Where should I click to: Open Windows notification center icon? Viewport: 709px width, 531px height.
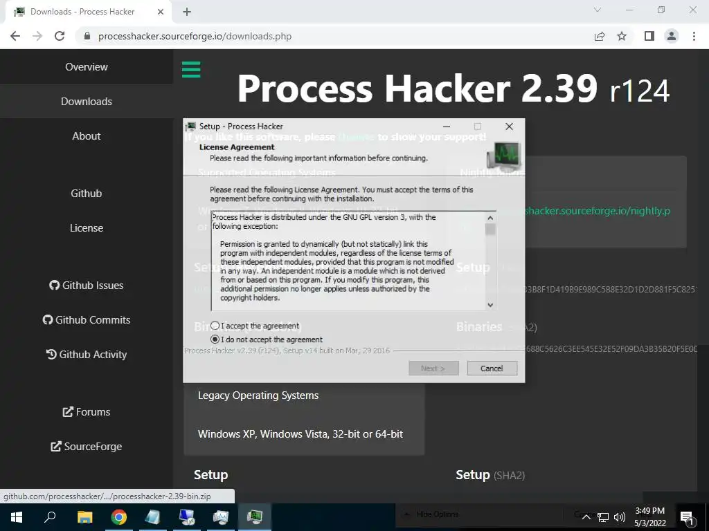point(687,517)
